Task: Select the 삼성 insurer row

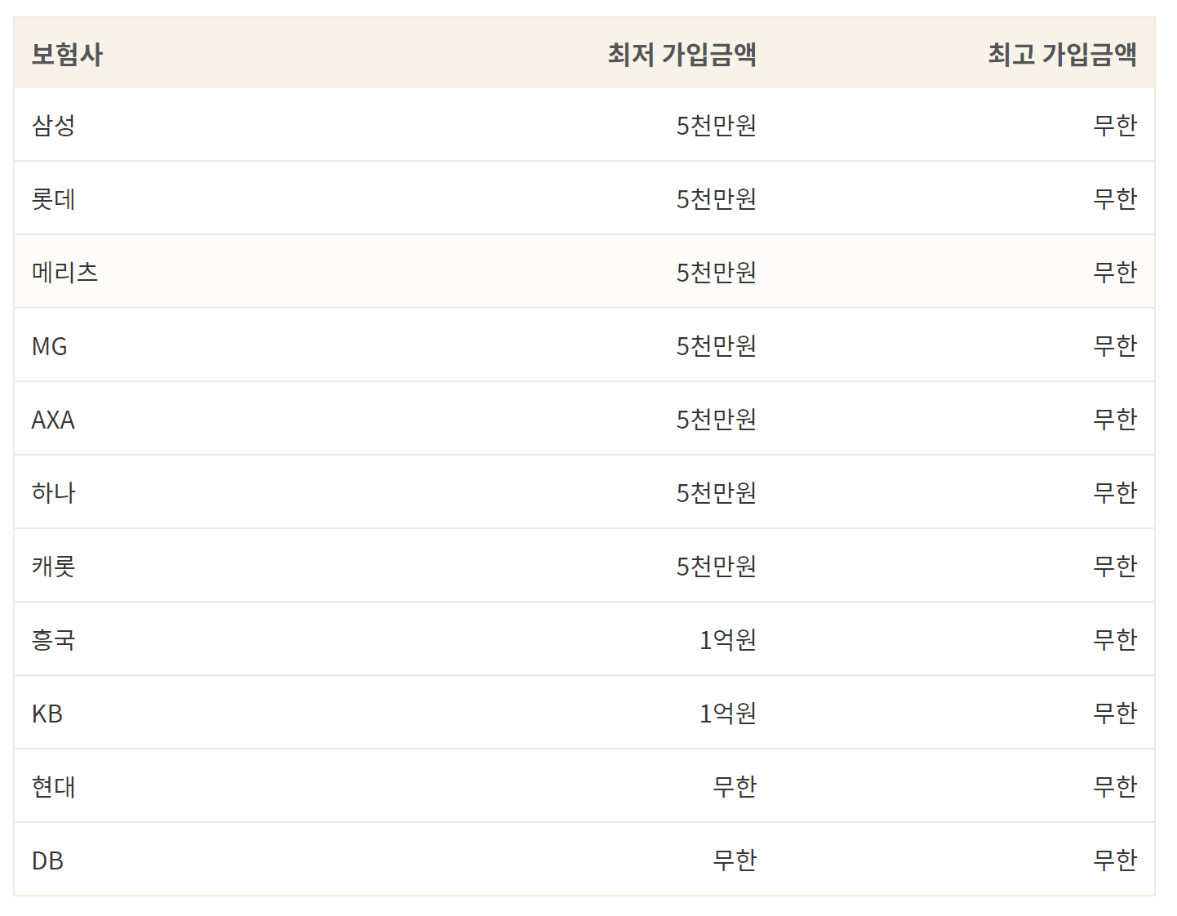Action: 584,125
